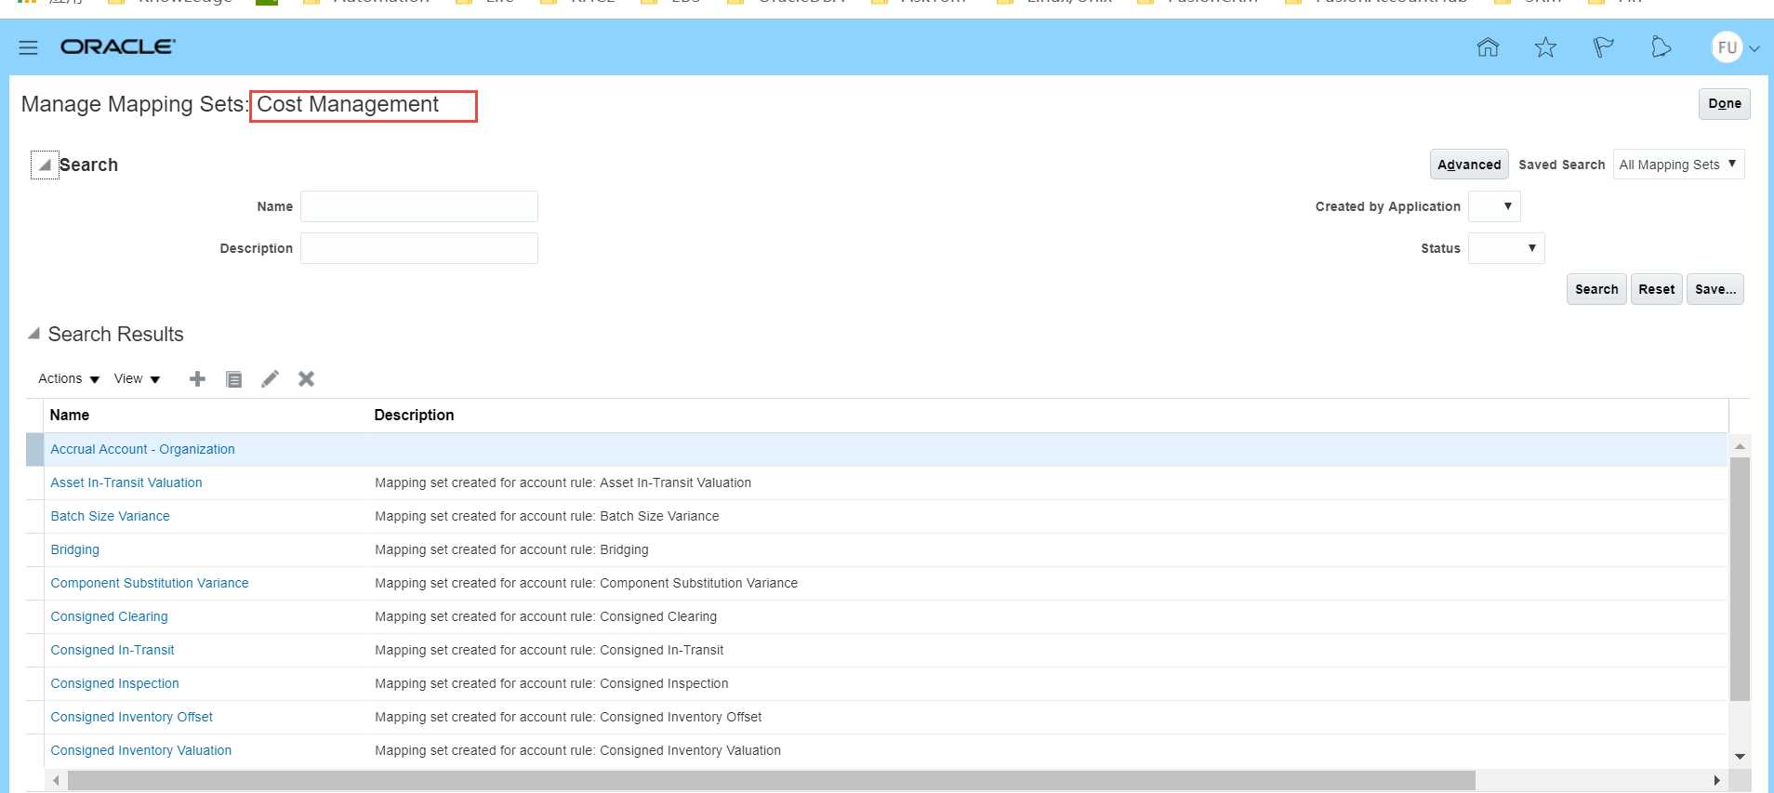Collapse the Search section
Image resolution: width=1774 pixels, height=793 pixels.
click(x=44, y=165)
